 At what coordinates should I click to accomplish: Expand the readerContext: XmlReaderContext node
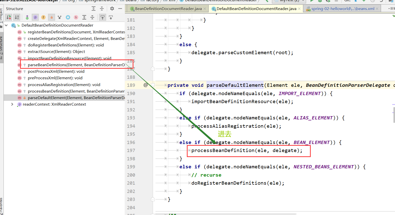click(12, 104)
